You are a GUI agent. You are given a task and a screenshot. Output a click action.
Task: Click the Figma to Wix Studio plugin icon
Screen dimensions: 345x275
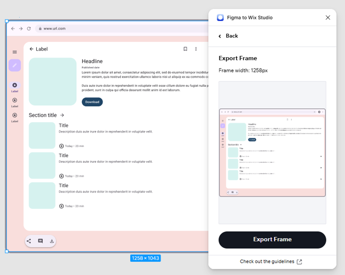[220, 18]
